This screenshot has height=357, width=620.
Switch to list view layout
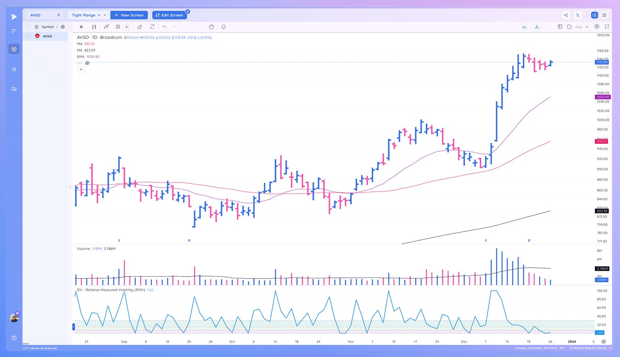[x=594, y=15]
